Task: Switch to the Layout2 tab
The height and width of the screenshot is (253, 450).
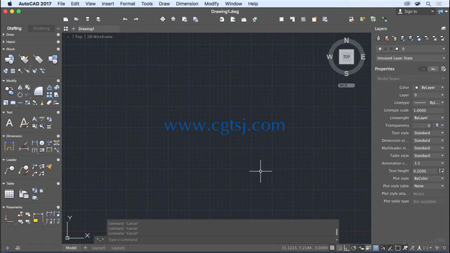Action: point(118,248)
